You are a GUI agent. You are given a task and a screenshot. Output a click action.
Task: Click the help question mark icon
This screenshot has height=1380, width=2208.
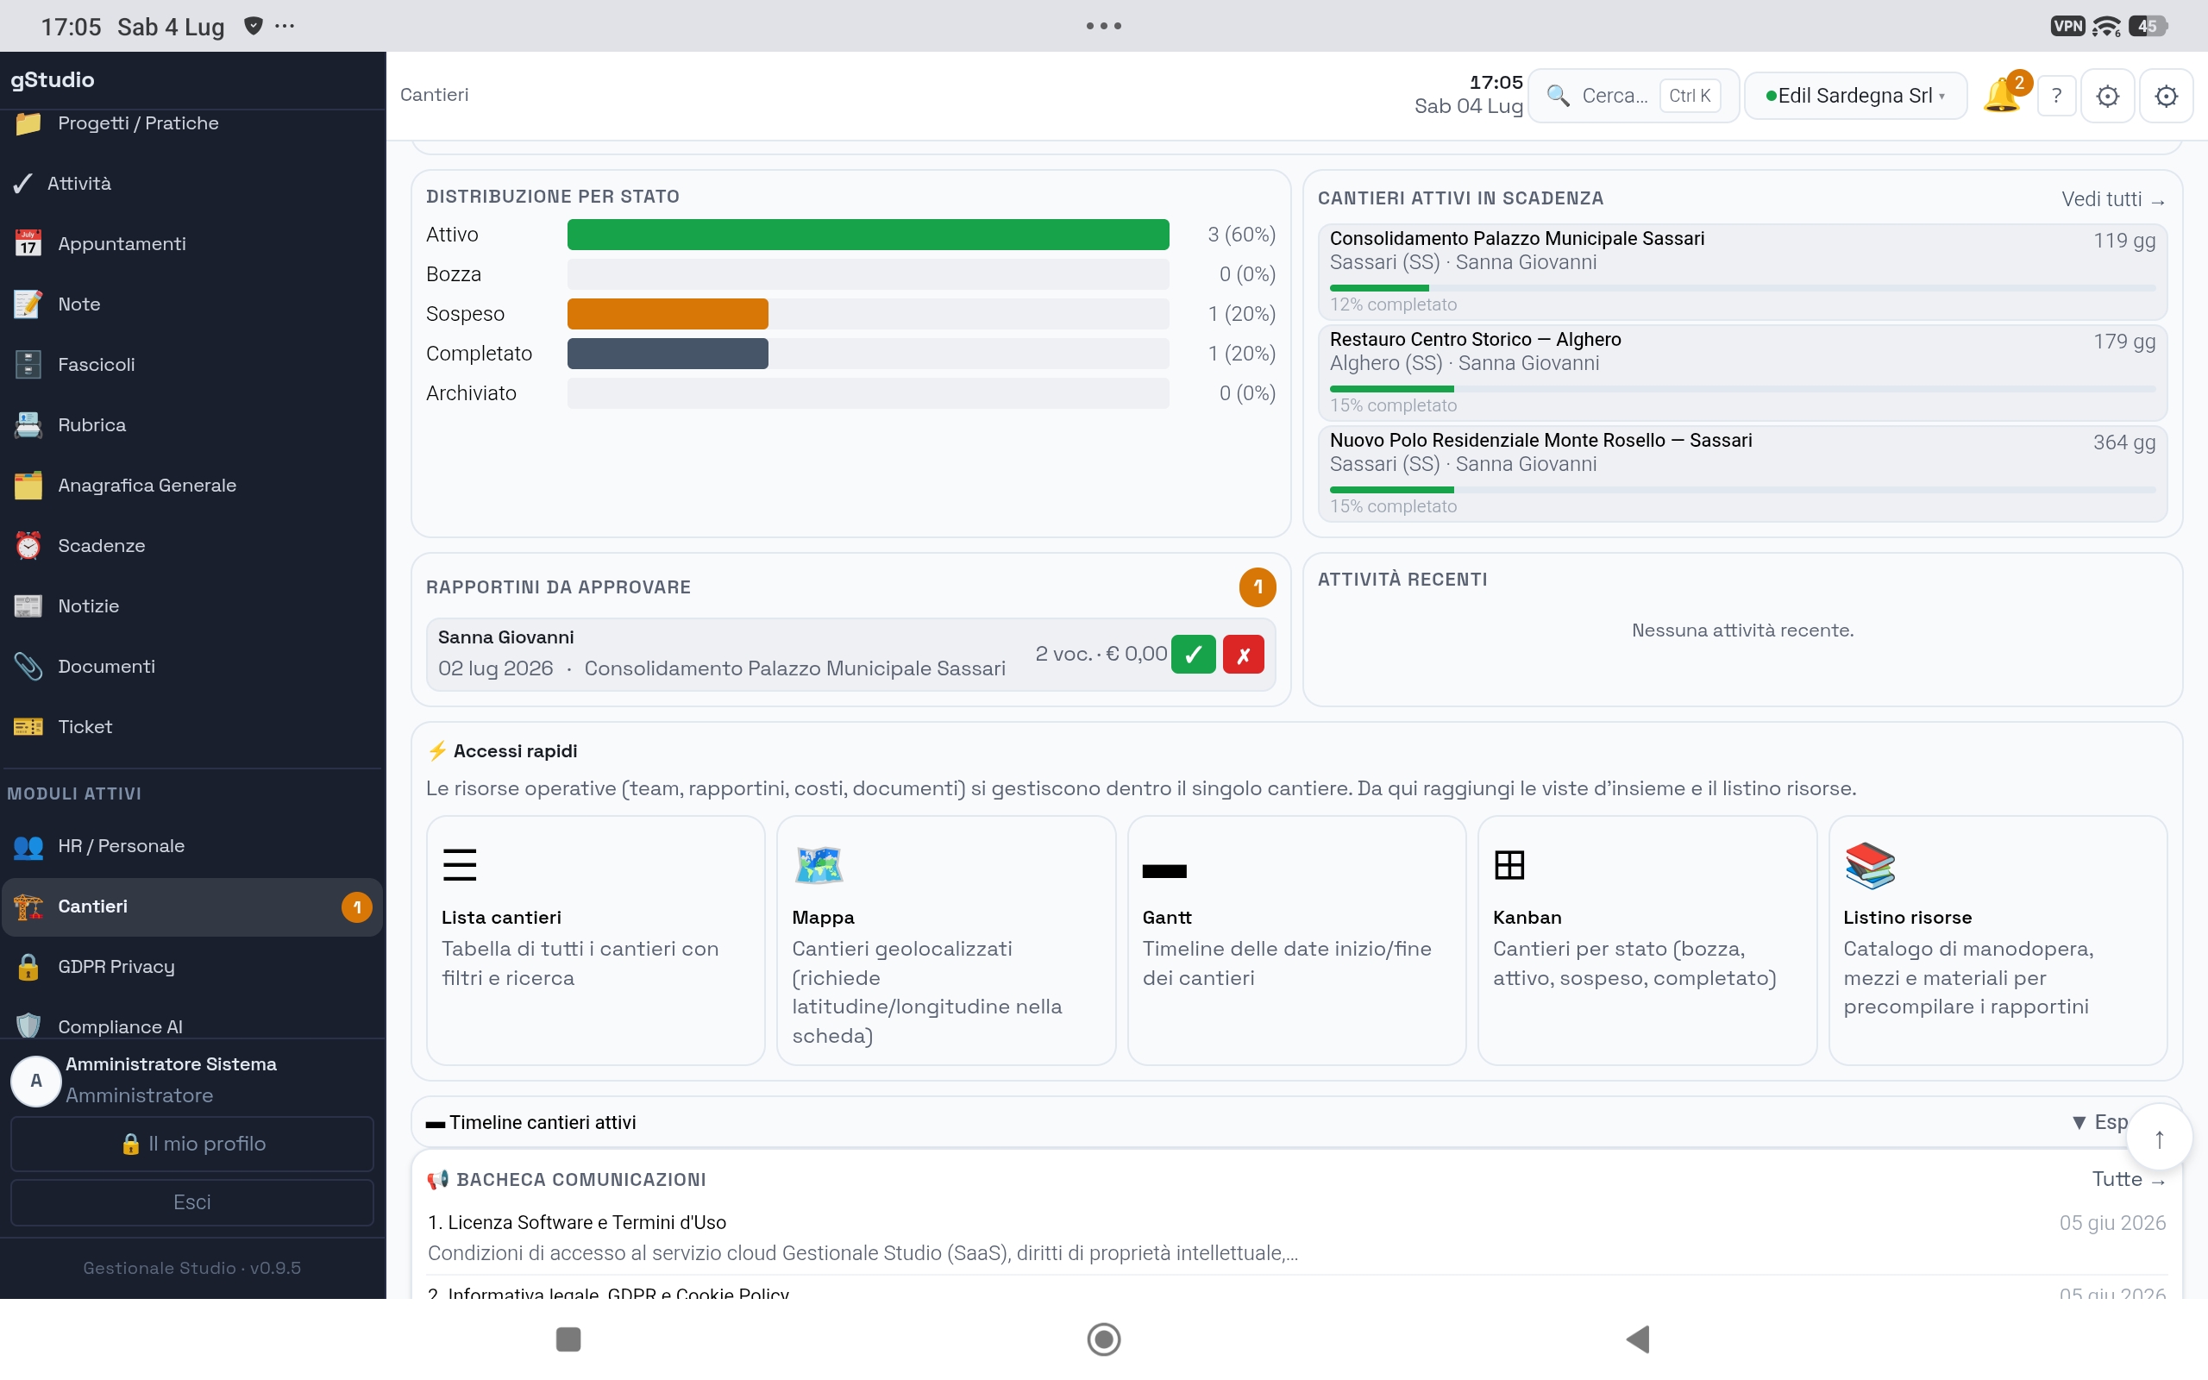[2056, 95]
